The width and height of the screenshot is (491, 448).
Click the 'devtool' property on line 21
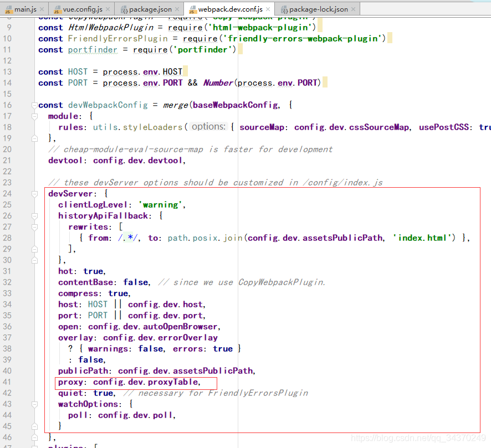[65, 161]
